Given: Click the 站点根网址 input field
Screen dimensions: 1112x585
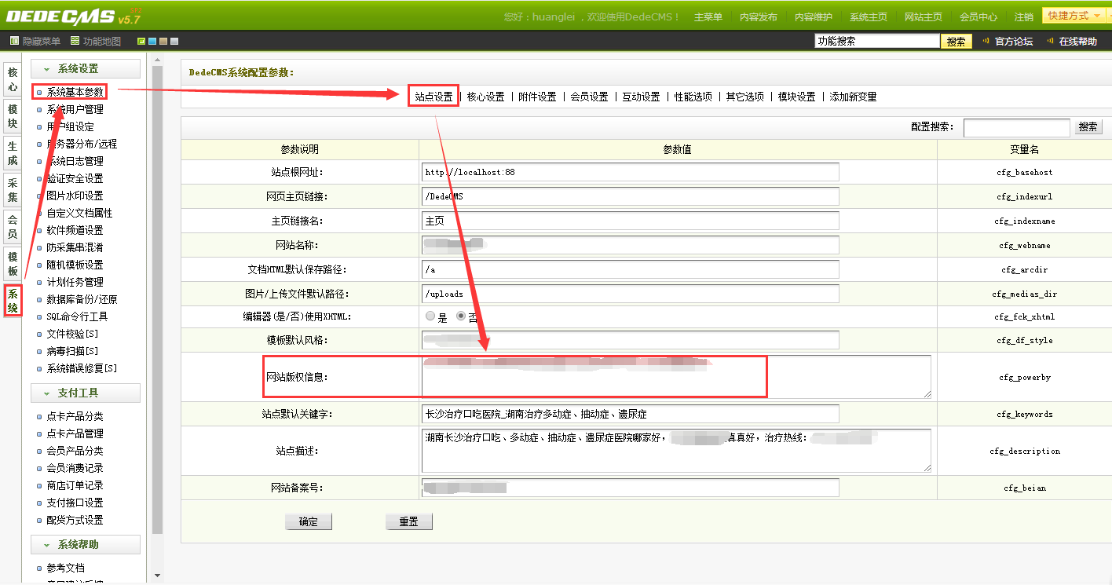Looking at the screenshot, I should 631,172.
